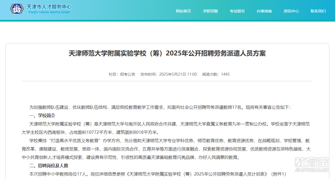This screenshot has width=335, height=179.
Task: Click the 栏目：招考公告 category label
Action: [x=122, y=74]
